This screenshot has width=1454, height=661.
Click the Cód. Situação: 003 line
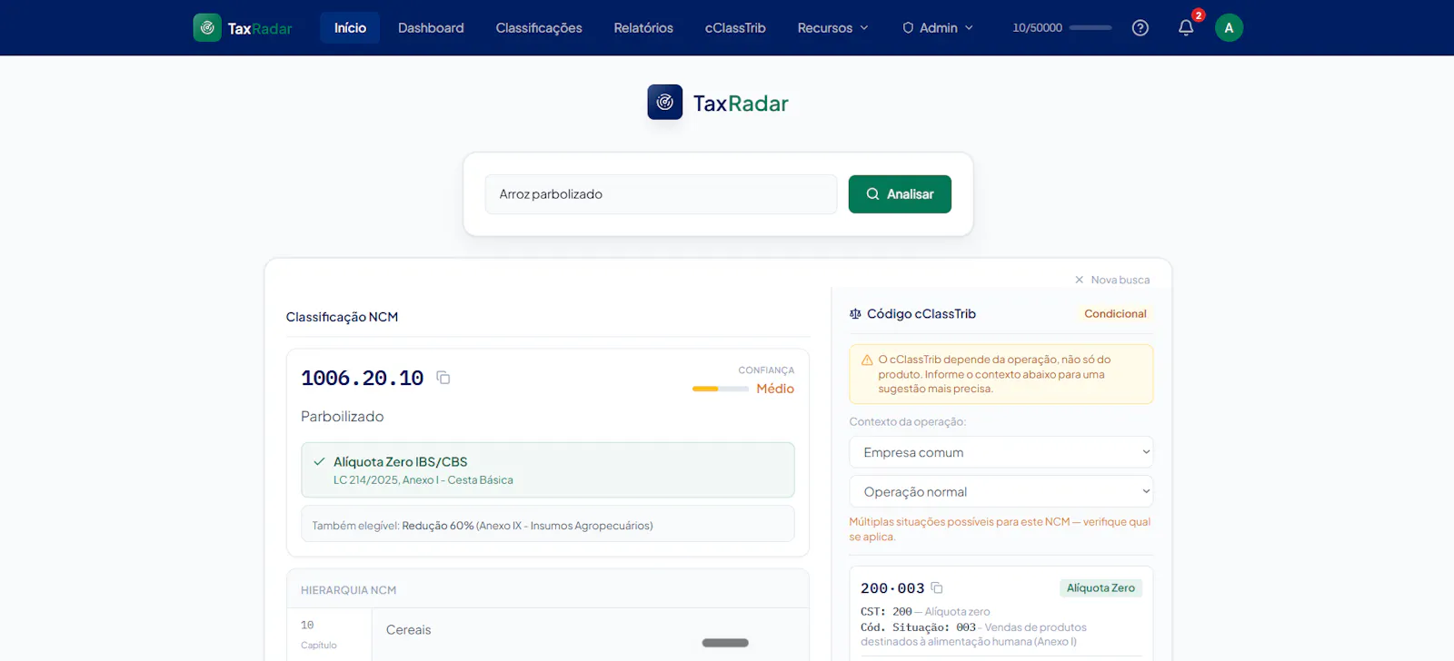pos(973,634)
